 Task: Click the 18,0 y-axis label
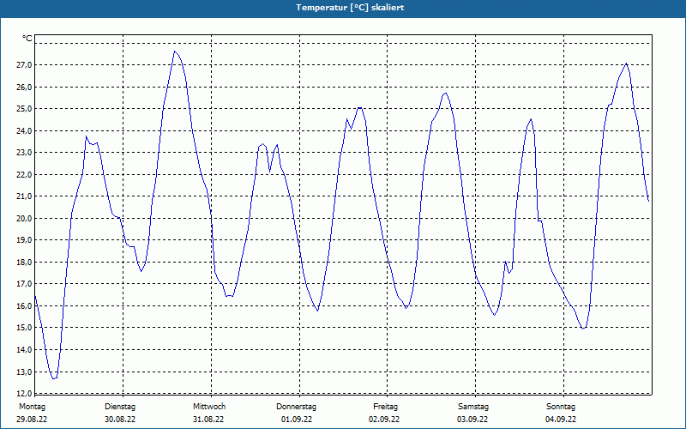[x=24, y=262]
